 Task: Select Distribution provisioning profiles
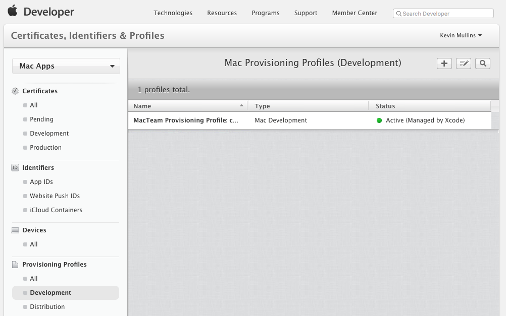click(47, 307)
